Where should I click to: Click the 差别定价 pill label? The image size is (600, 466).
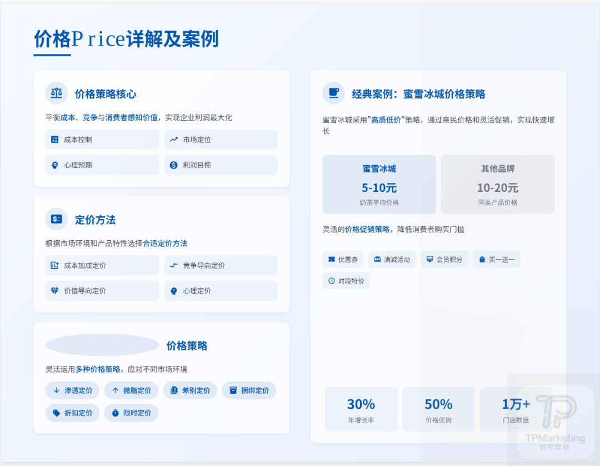(x=196, y=390)
